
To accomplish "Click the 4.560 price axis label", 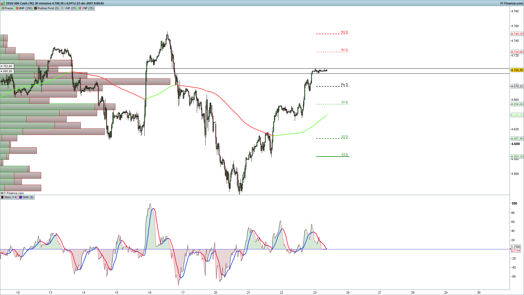I will (x=515, y=174).
